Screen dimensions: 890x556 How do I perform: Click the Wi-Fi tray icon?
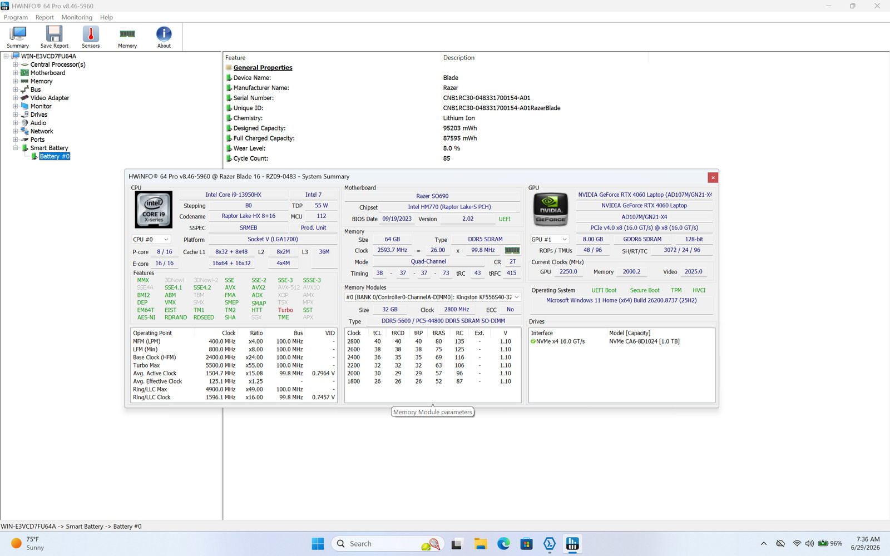click(797, 543)
